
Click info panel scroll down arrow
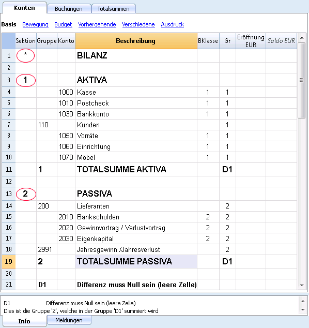pos(303,309)
